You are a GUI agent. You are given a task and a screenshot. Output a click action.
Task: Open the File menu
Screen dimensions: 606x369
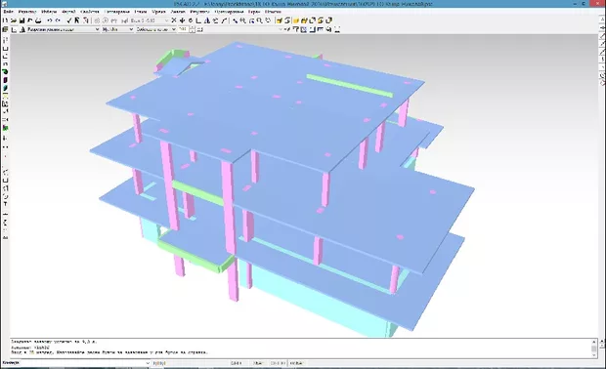(x=8, y=12)
